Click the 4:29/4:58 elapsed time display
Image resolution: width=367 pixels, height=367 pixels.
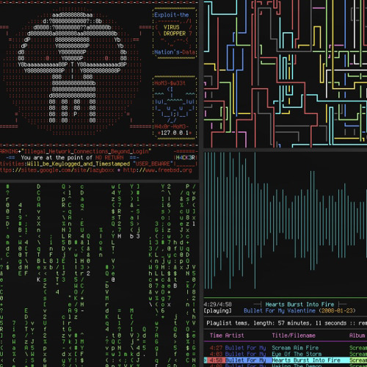pos(217,305)
